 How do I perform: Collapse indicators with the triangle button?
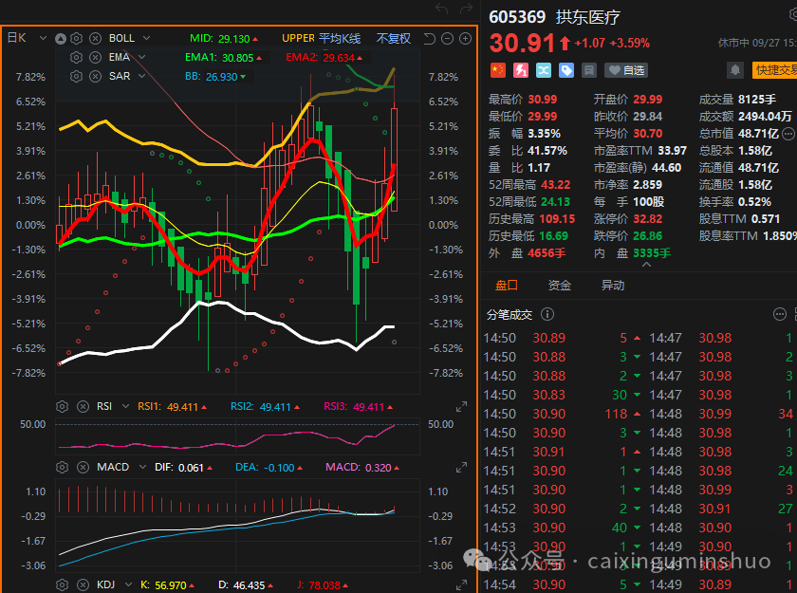coord(61,39)
